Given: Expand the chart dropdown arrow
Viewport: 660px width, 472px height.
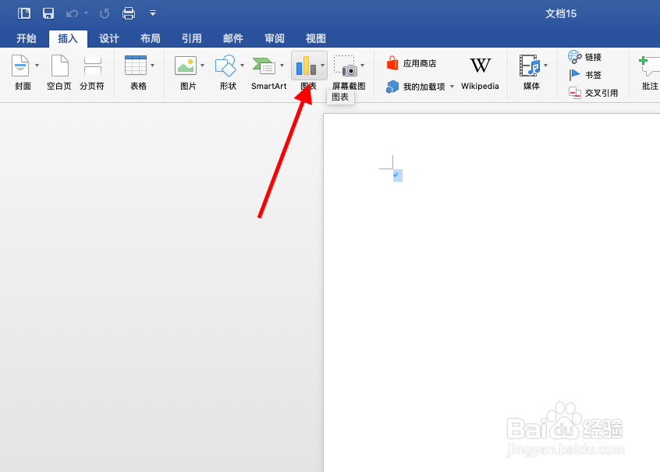Looking at the screenshot, I should pos(322,66).
